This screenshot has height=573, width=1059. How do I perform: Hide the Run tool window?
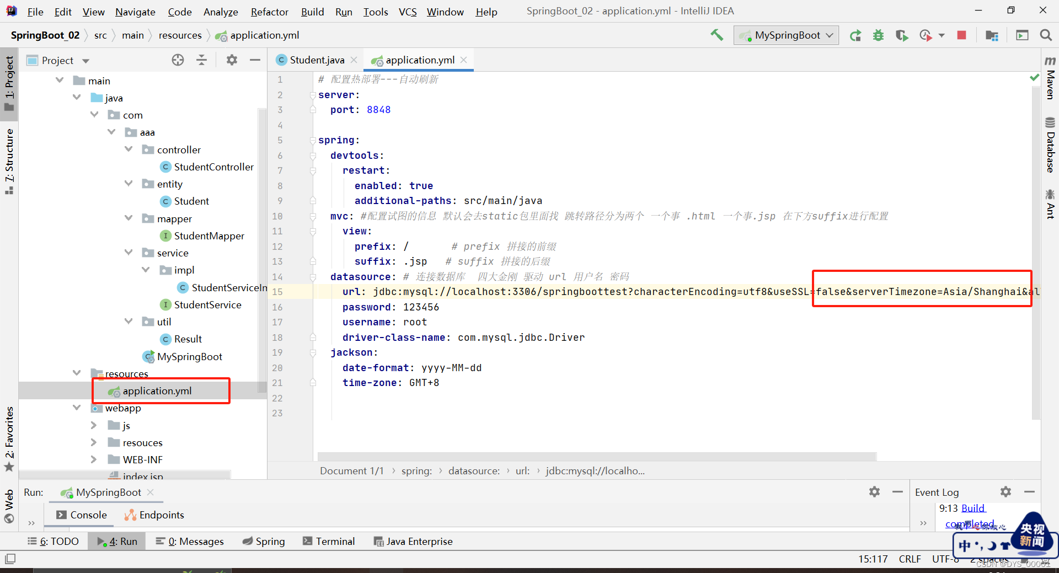coord(897,491)
